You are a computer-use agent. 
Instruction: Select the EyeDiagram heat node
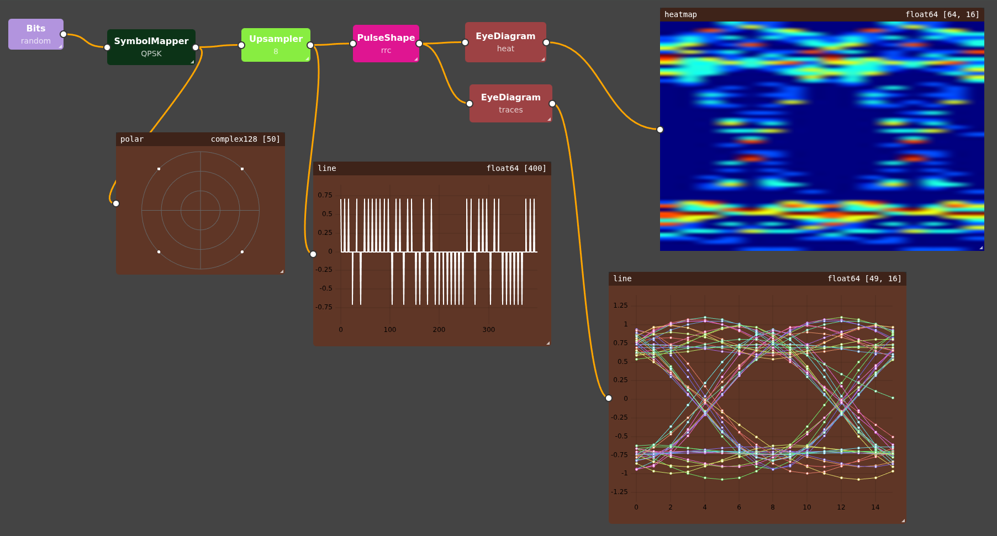click(x=505, y=42)
